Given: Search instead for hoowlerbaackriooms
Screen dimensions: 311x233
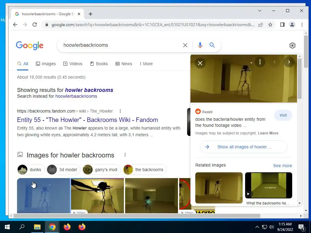Looking at the screenshot, I should [x=76, y=96].
